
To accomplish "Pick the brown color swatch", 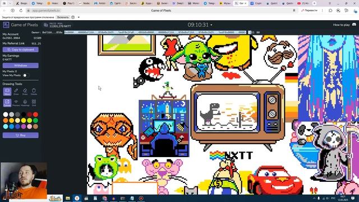I will coord(35,126).
